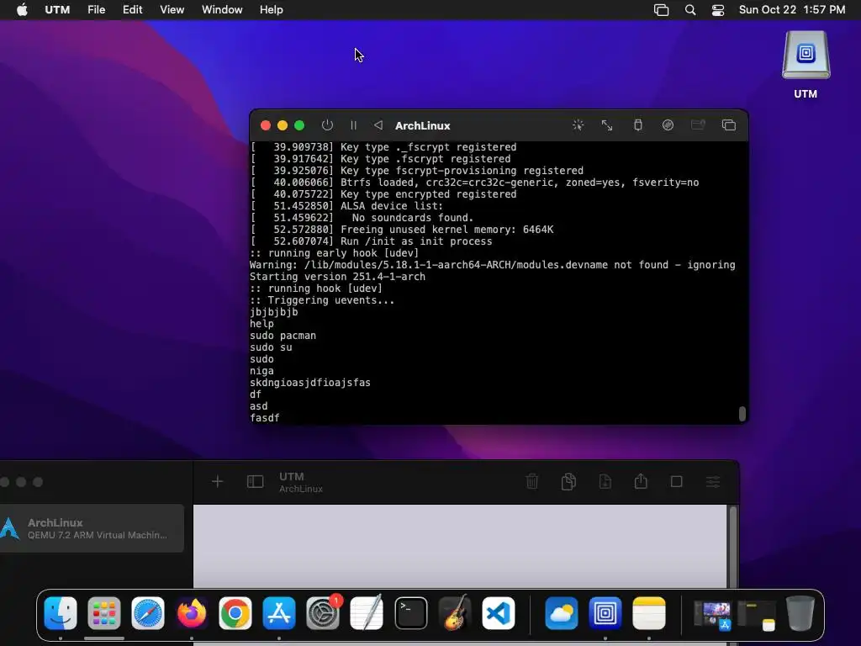
Task: Open Notes from the Dock
Action: pyautogui.click(x=649, y=613)
